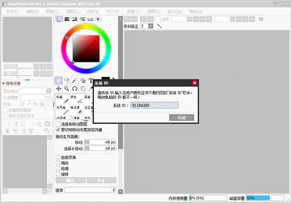Open the 帮助(H) menu
This screenshot has height=203, width=292.
pyautogui.click(x=196, y=12)
